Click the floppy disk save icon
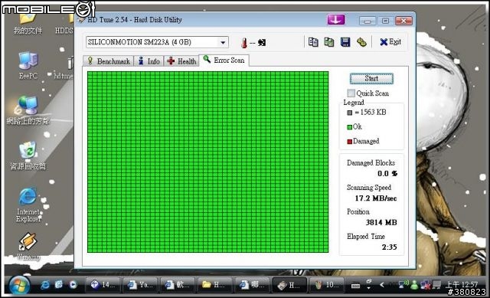The height and width of the screenshot is (298, 490). pos(345,42)
